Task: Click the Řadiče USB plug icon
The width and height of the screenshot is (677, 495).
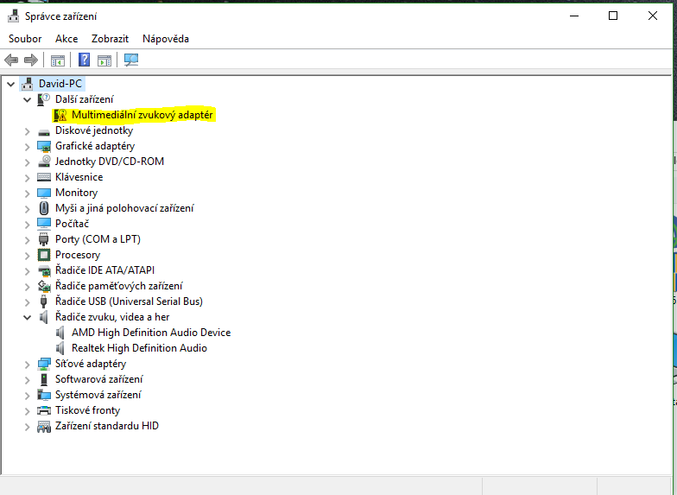Action: point(43,301)
